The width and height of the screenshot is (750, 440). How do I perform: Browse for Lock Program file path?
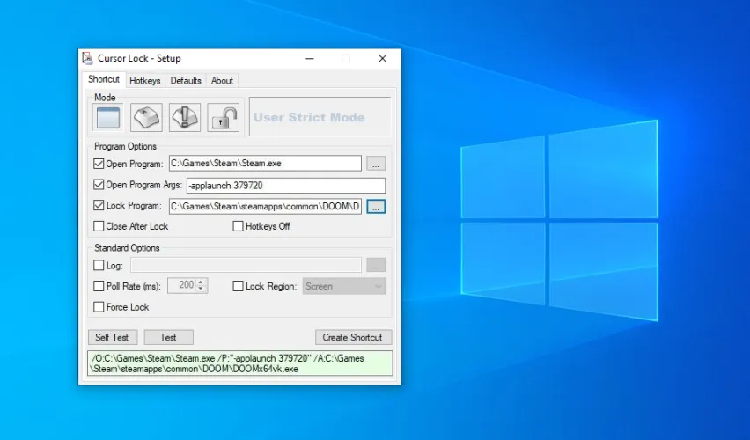(376, 207)
